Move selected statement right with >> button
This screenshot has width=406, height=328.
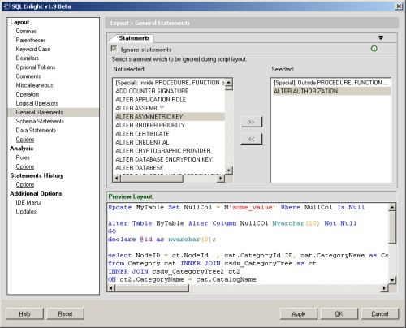tap(252, 122)
